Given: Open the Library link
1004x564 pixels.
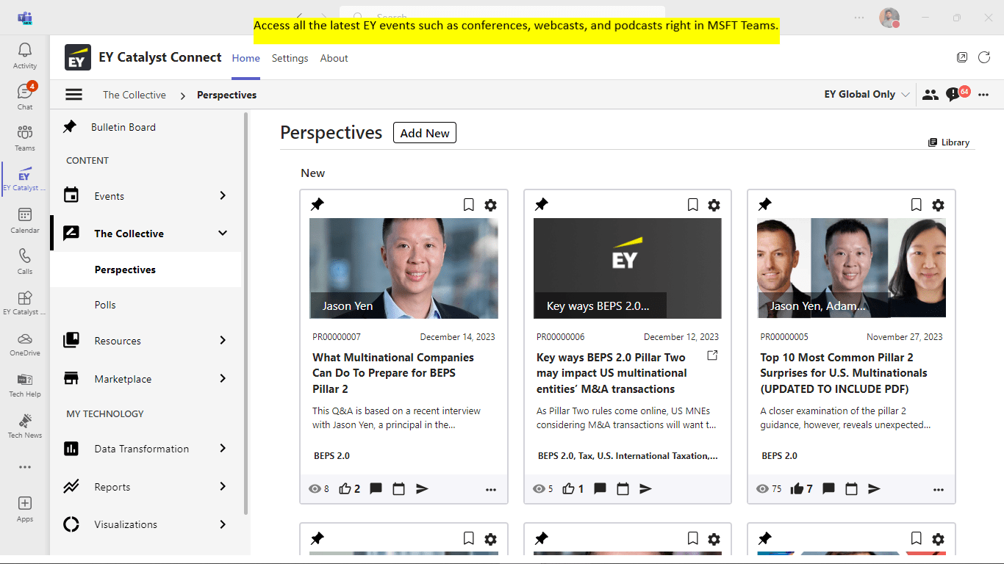Looking at the screenshot, I should pos(949,142).
